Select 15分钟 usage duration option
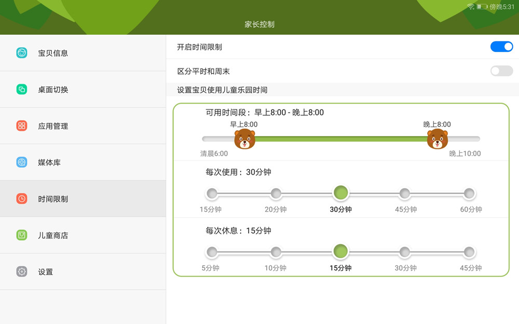The width and height of the screenshot is (519, 324). (212, 194)
